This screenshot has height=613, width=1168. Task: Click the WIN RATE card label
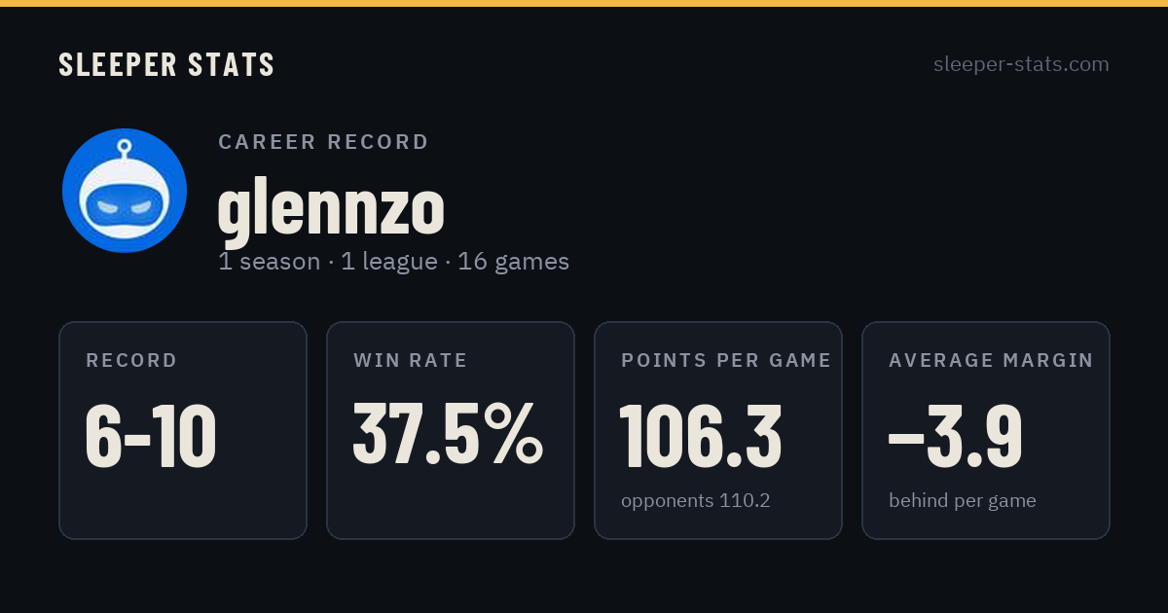[410, 361]
